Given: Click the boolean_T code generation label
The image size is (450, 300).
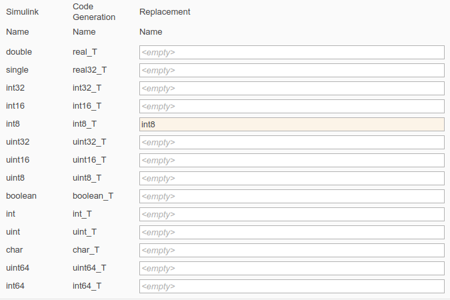Looking at the screenshot, I should [93, 196].
